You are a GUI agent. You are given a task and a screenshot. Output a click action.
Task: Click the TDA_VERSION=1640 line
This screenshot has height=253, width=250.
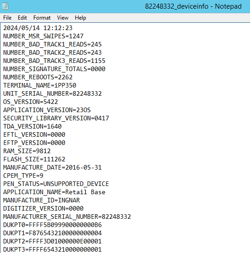coord(32,126)
